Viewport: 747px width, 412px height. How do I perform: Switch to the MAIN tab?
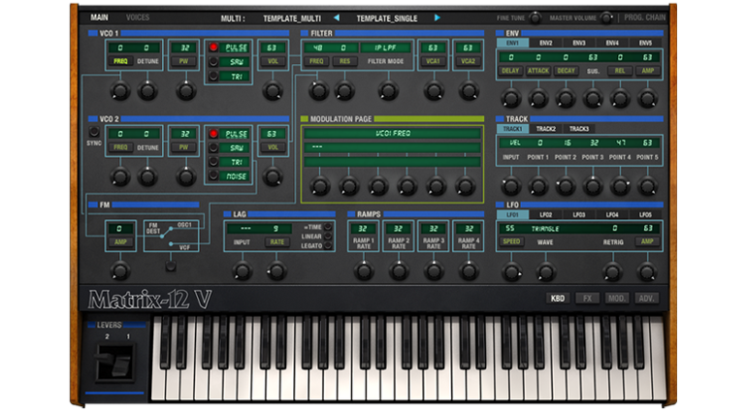click(x=99, y=17)
